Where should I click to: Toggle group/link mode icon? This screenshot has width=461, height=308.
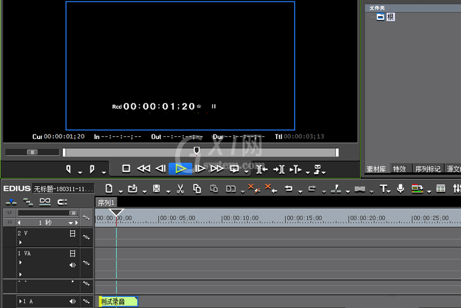(x=45, y=202)
